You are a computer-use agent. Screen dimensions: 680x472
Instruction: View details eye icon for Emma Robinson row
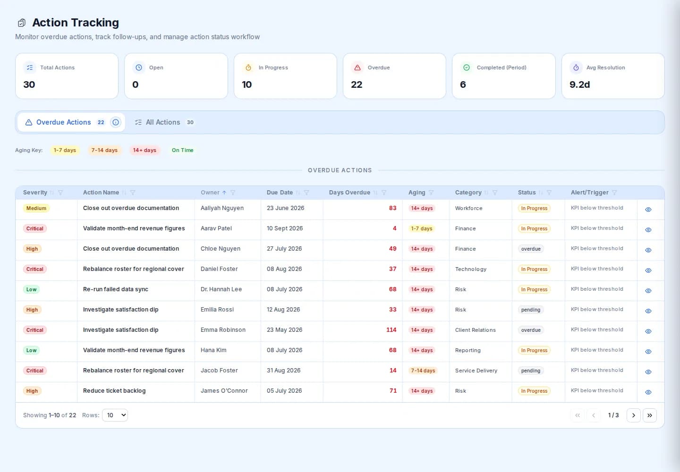pos(648,331)
